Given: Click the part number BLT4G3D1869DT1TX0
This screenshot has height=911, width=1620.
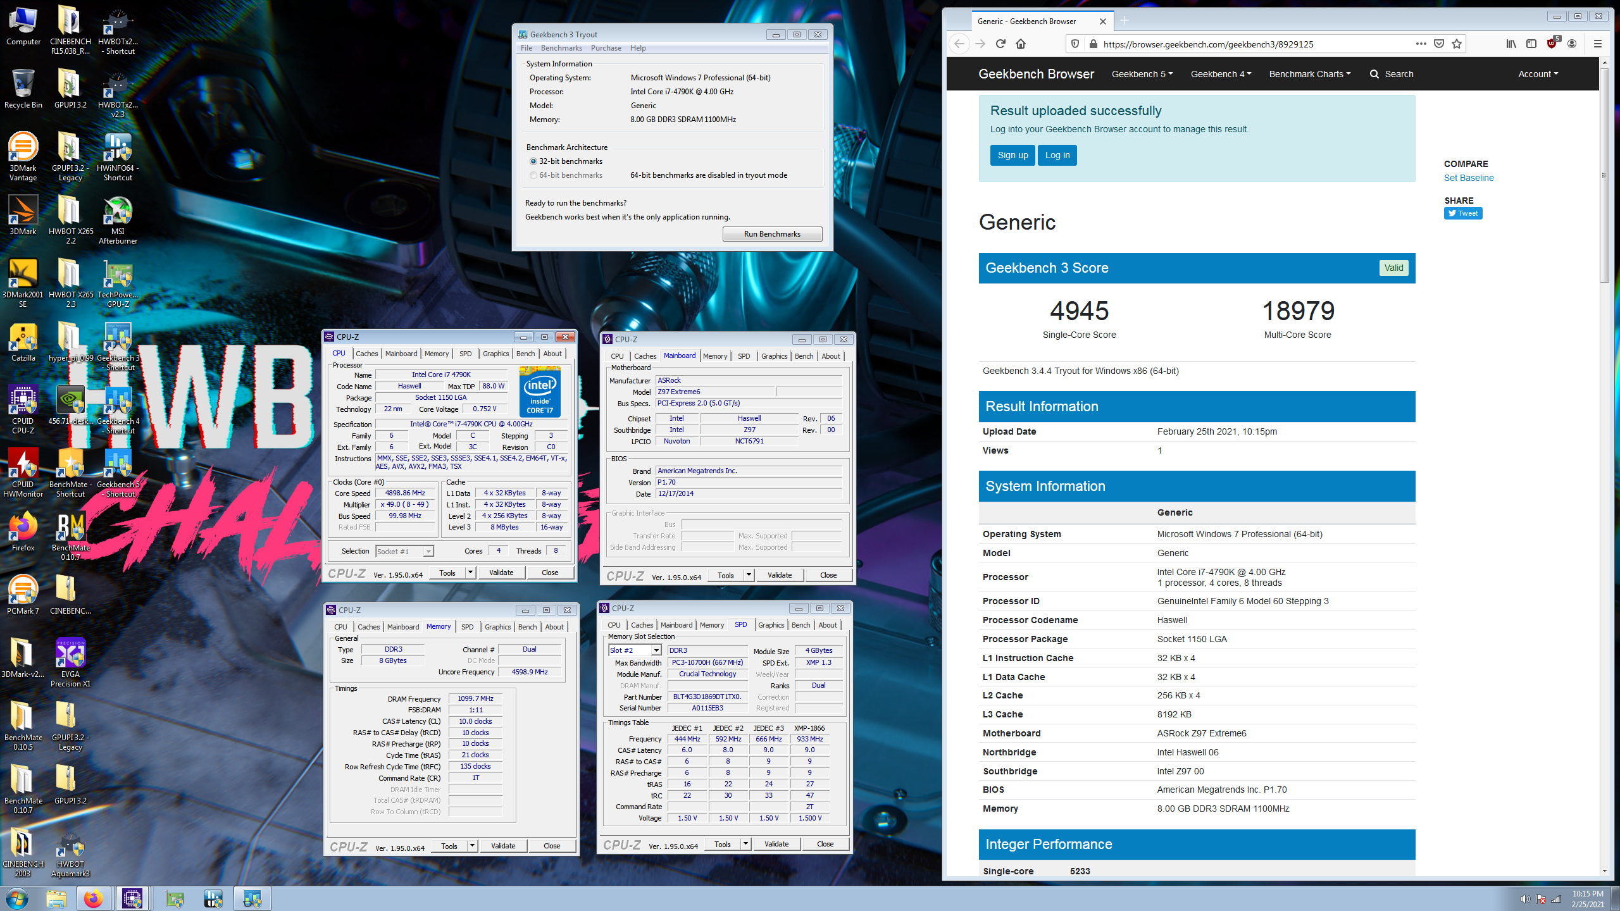Looking at the screenshot, I should tap(707, 697).
